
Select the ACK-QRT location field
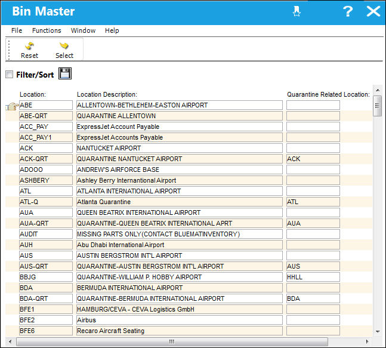pyautogui.click(x=46, y=159)
